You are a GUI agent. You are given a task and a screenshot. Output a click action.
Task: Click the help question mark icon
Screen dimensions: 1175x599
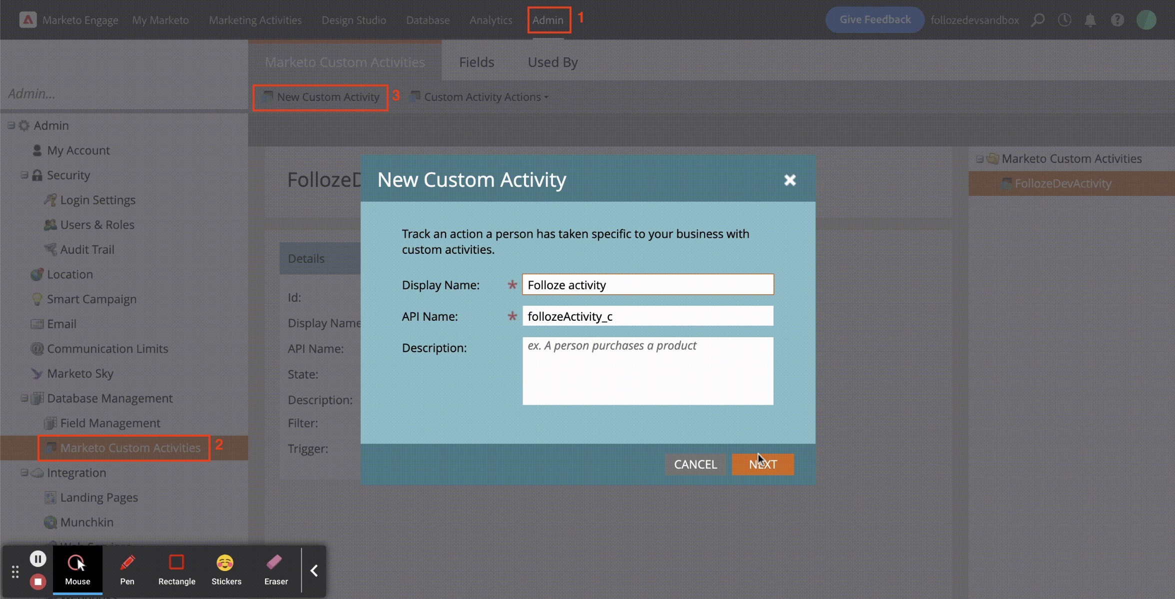pyautogui.click(x=1117, y=20)
